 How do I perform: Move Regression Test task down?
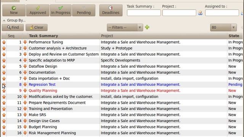[x=25, y=84]
